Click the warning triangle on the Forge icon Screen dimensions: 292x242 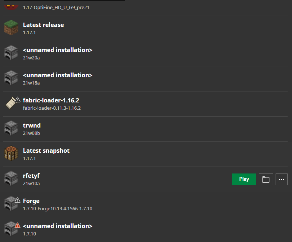click(17, 200)
